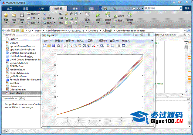Toggle the Edit Plot arrow tool
The width and height of the screenshot is (193, 135).
click(x=65, y=46)
